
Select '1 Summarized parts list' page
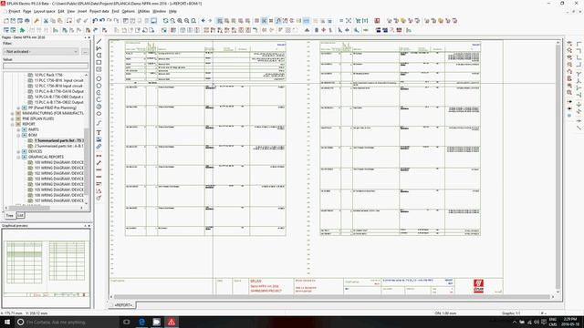(58, 140)
